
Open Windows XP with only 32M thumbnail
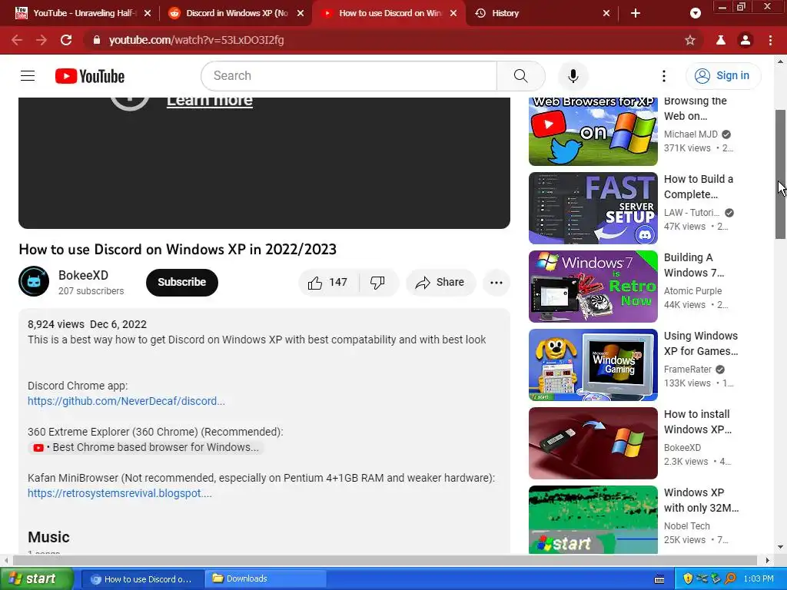click(593, 520)
